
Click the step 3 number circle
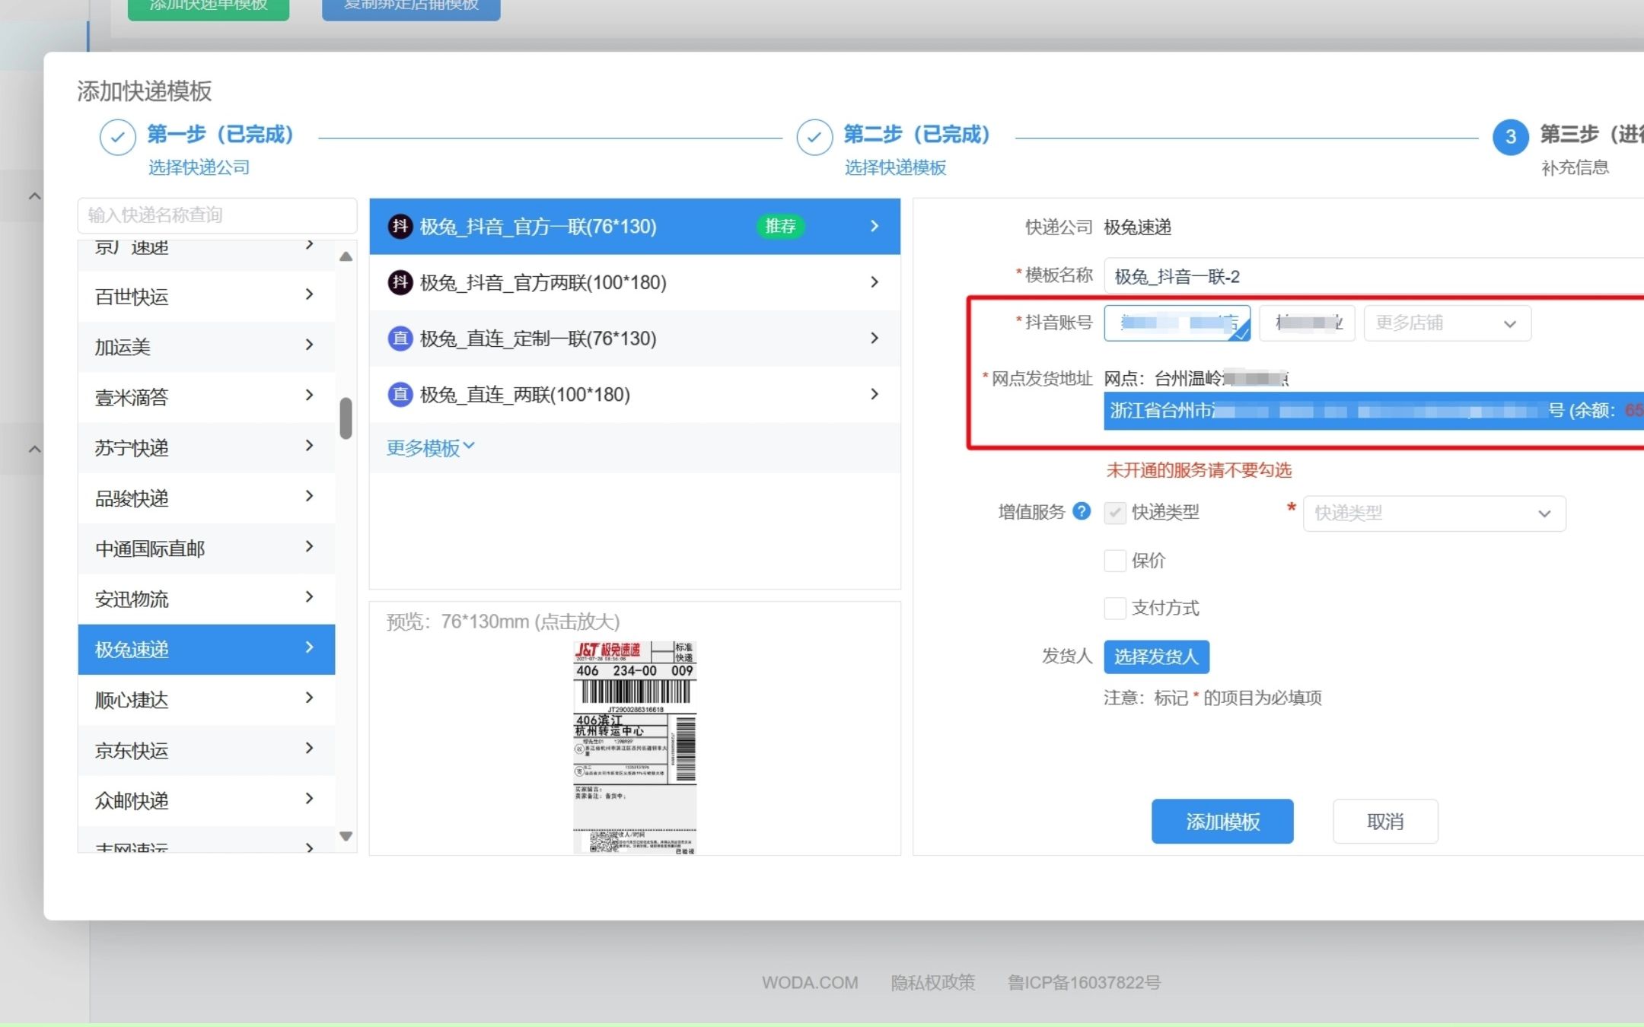pyautogui.click(x=1511, y=138)
